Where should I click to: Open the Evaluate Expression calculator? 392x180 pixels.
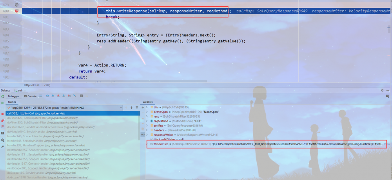coord(81,96)
